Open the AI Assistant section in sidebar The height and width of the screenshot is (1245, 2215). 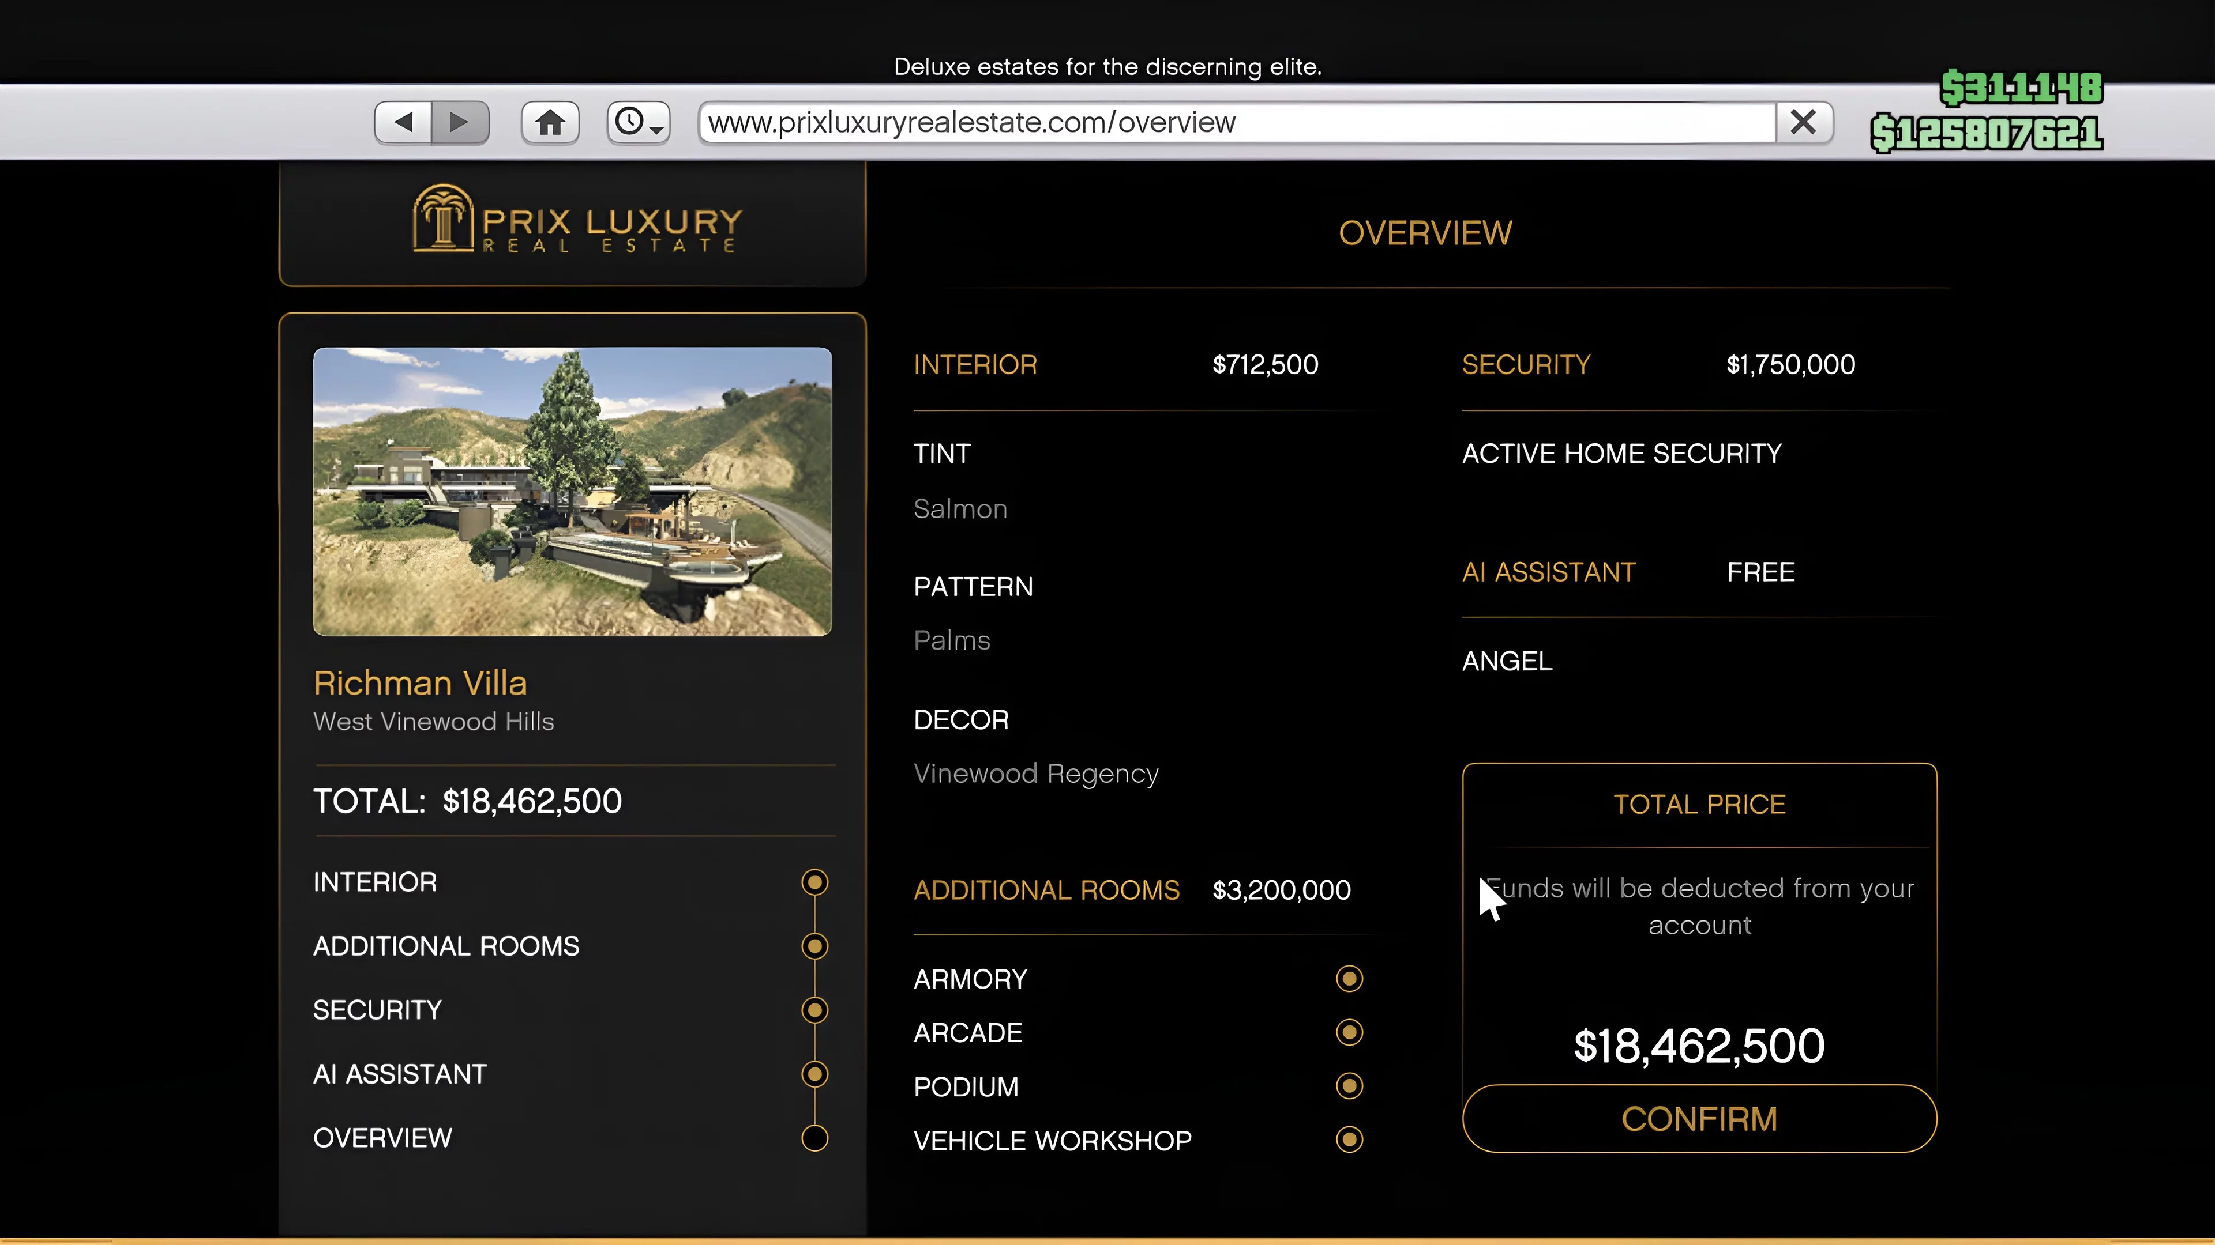tap(400, 1074)
